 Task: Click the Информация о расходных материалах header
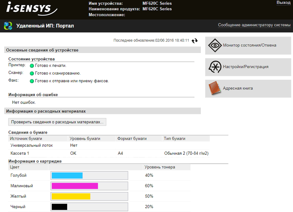click(x=102, y=111)
